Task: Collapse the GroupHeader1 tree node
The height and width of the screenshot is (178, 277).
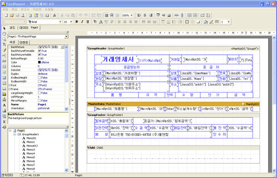Action: [15, 134]
